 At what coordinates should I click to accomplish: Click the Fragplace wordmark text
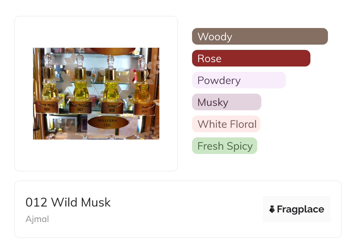point(300,209)
